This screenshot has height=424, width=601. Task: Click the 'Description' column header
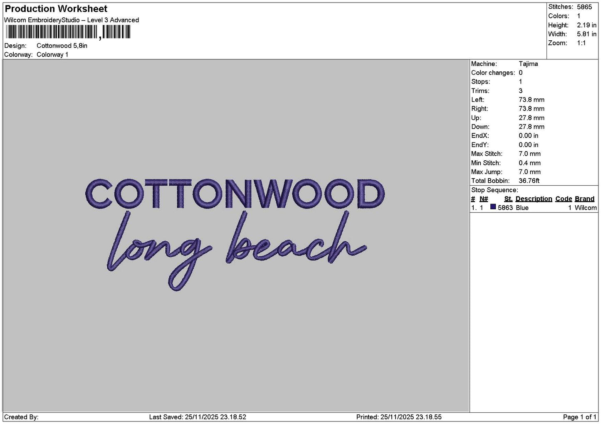tap(534, 199)
